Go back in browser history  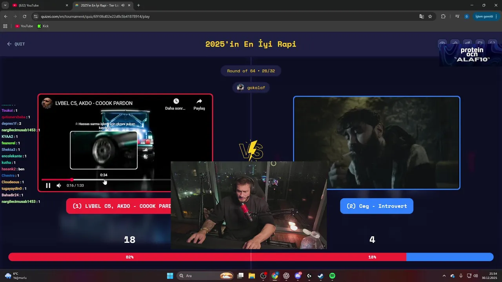coord(5,16)
